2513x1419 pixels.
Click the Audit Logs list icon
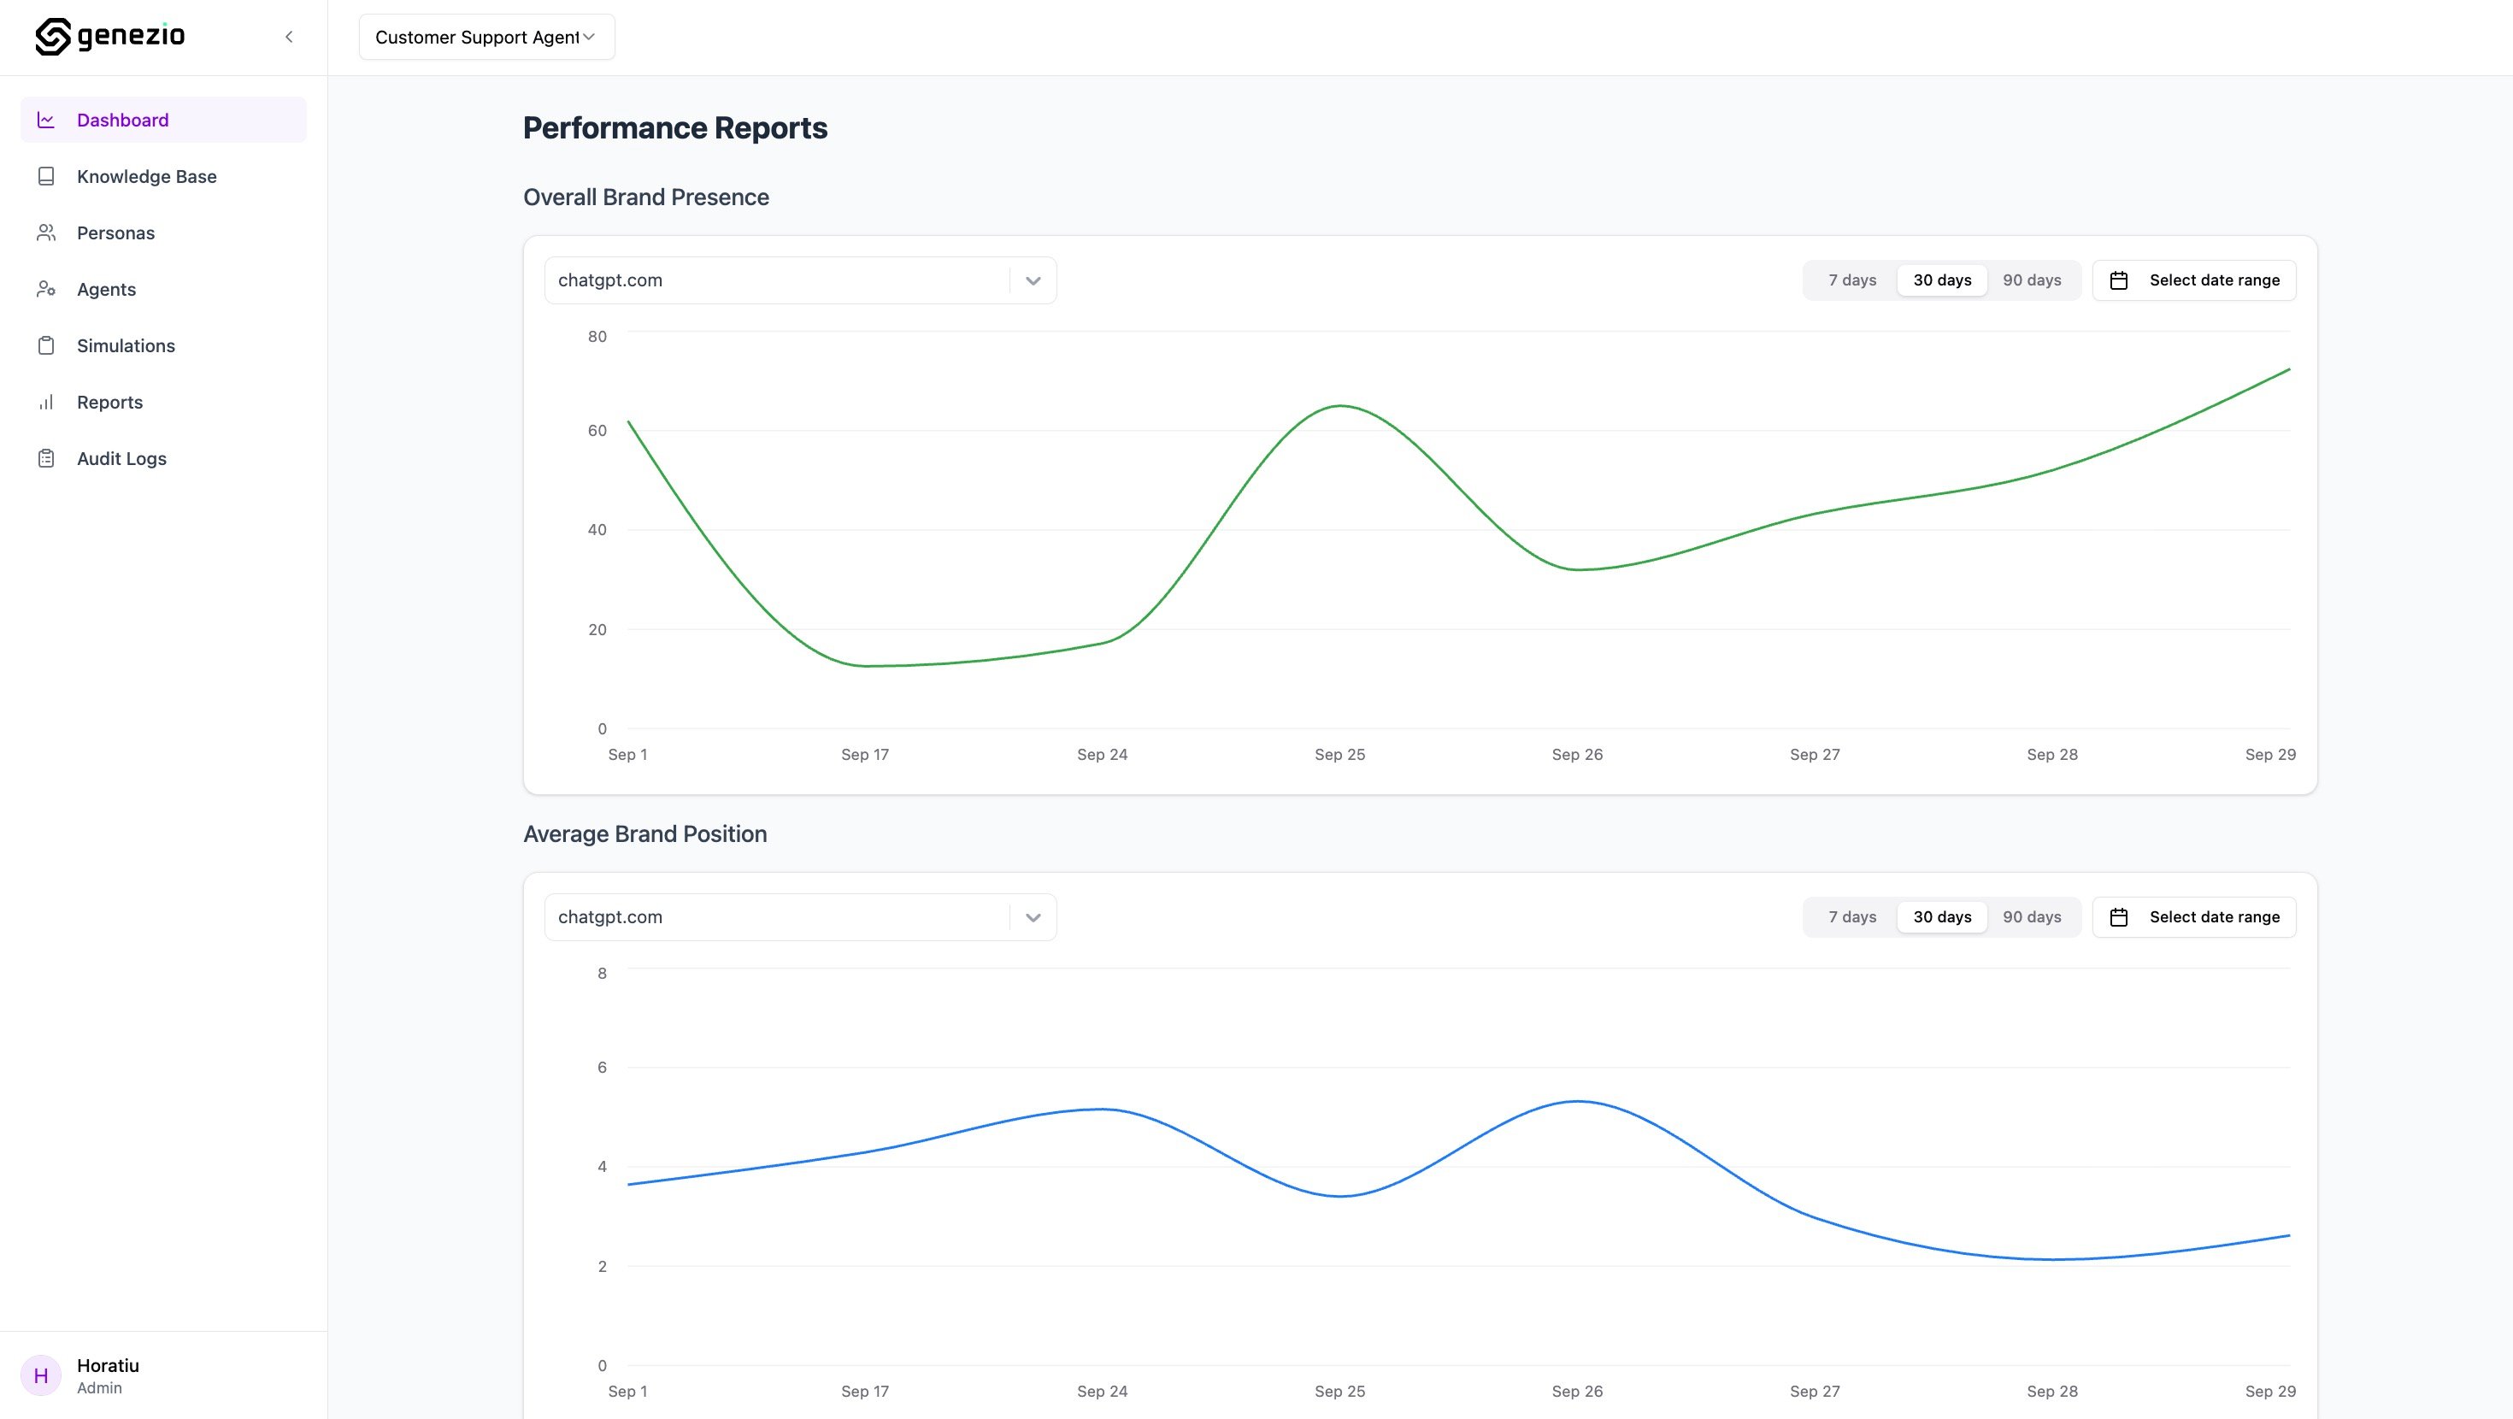click(46, 459)
